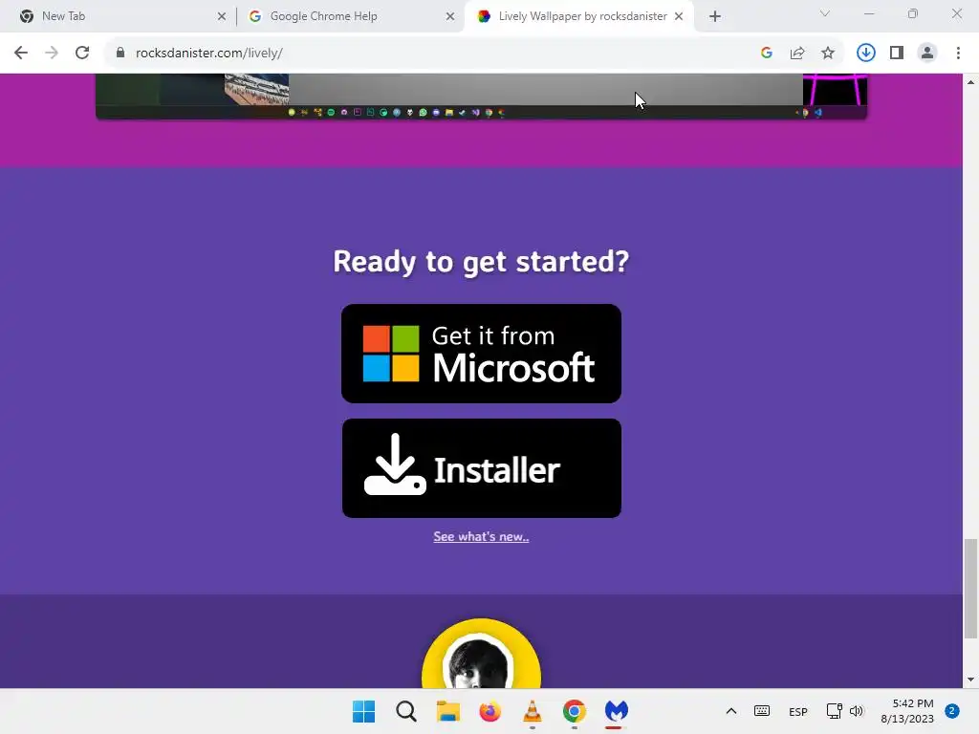Image resolution: width=979 pixels, height=734 pixels.
Task: Open network status icon
Action: tap(834, 711)
